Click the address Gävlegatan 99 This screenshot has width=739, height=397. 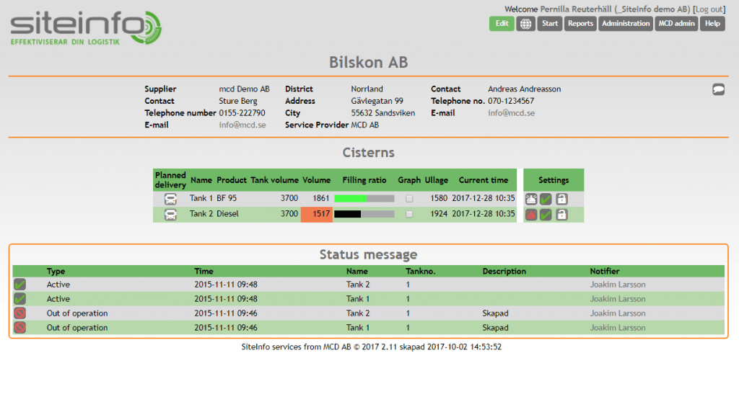pos(377,101)
